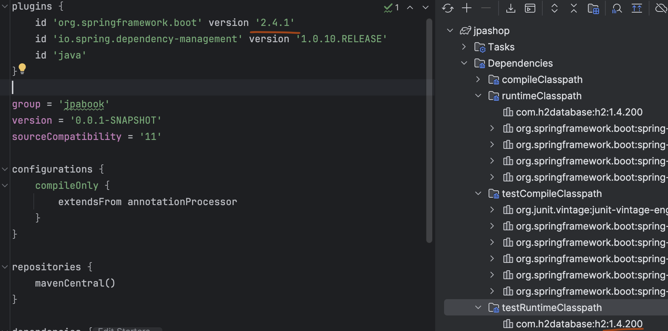668x331 pixels.
Task: Click the 'org.springframework.boot' plugin id string
Action: pyautogui.click(x=128, y=23)
